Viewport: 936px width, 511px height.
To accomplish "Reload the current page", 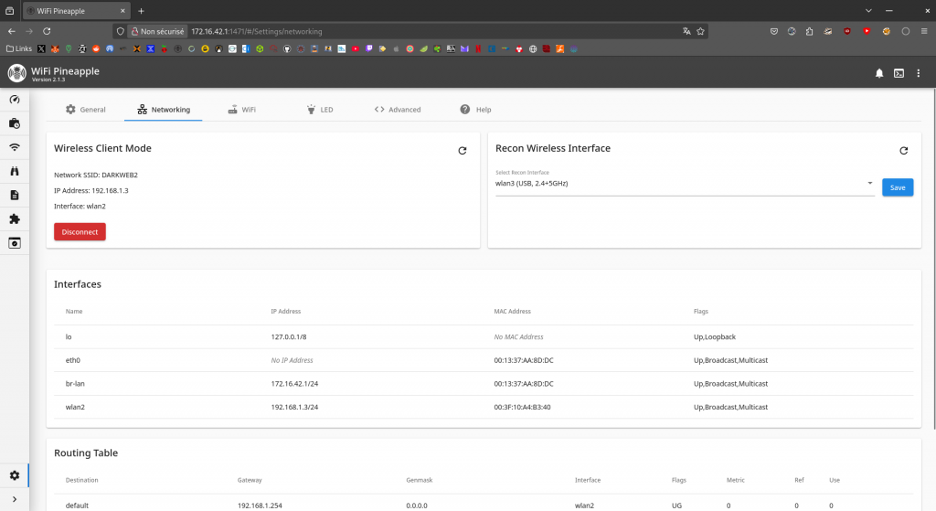I will click(47, 31).
